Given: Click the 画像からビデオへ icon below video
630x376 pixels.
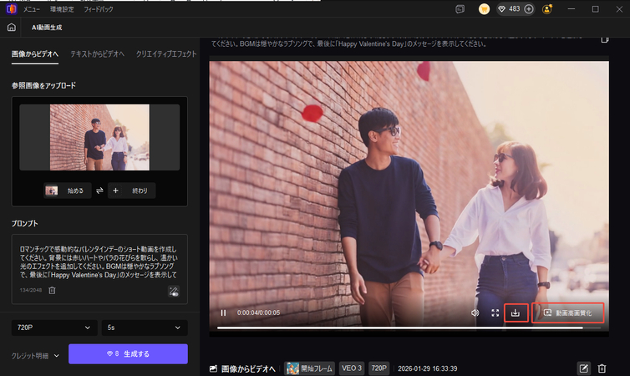Looking at the screenshot, I should tap(213, 368).
